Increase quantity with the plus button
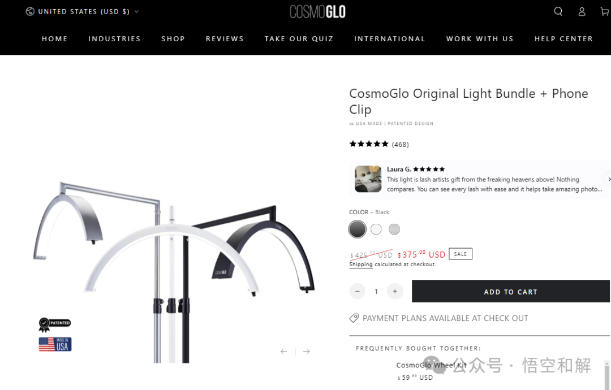Viewport: 611px width, 390px height. (x=395, y=291)
